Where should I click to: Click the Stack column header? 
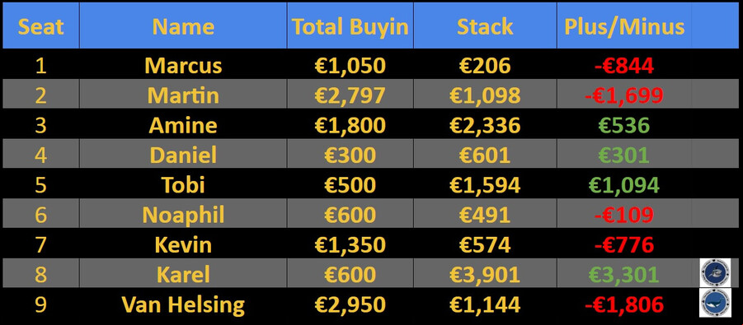485,26
